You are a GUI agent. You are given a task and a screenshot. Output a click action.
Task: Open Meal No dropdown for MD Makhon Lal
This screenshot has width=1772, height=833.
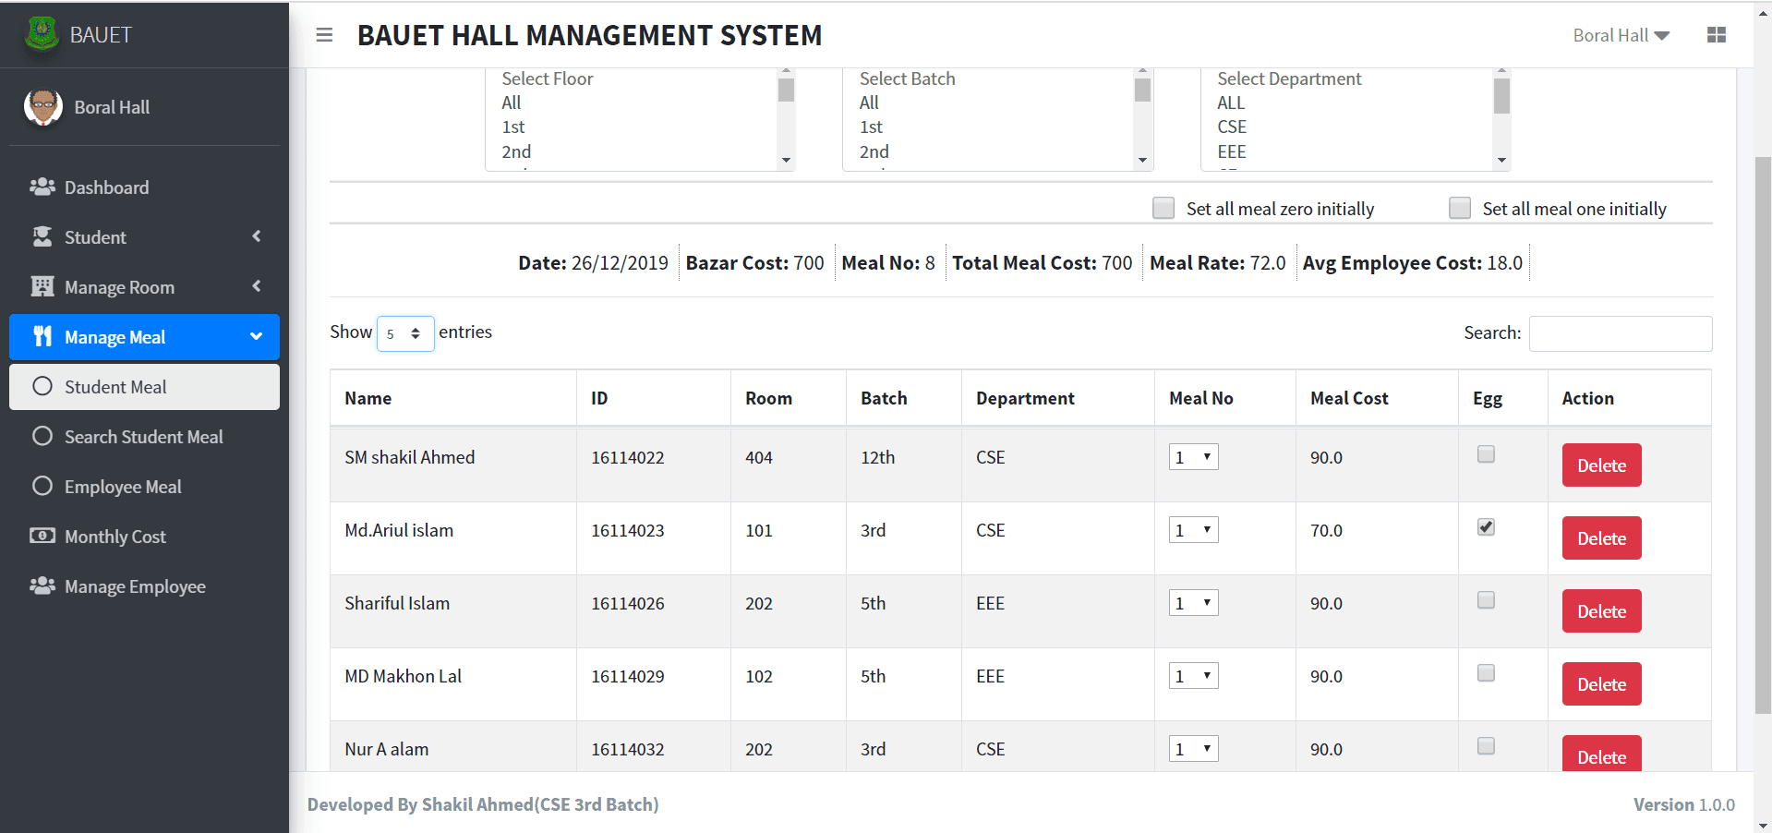click(x=1194, y=675)
